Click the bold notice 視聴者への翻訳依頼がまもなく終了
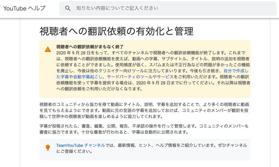Image resolution: width=279 pixels, height=167 pixels. click(x=90, y=47)
